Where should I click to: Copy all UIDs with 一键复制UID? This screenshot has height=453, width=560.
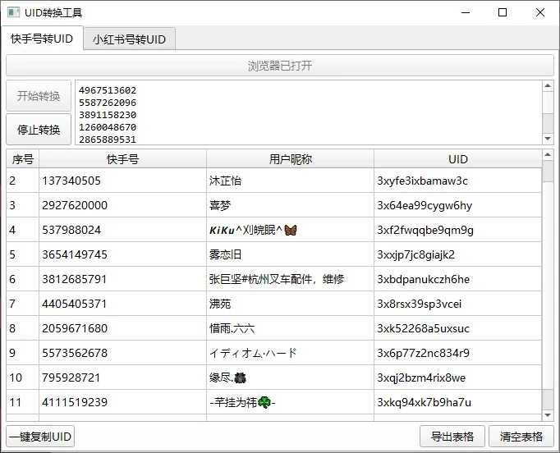(40, 437)
